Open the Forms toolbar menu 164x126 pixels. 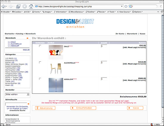37,12
